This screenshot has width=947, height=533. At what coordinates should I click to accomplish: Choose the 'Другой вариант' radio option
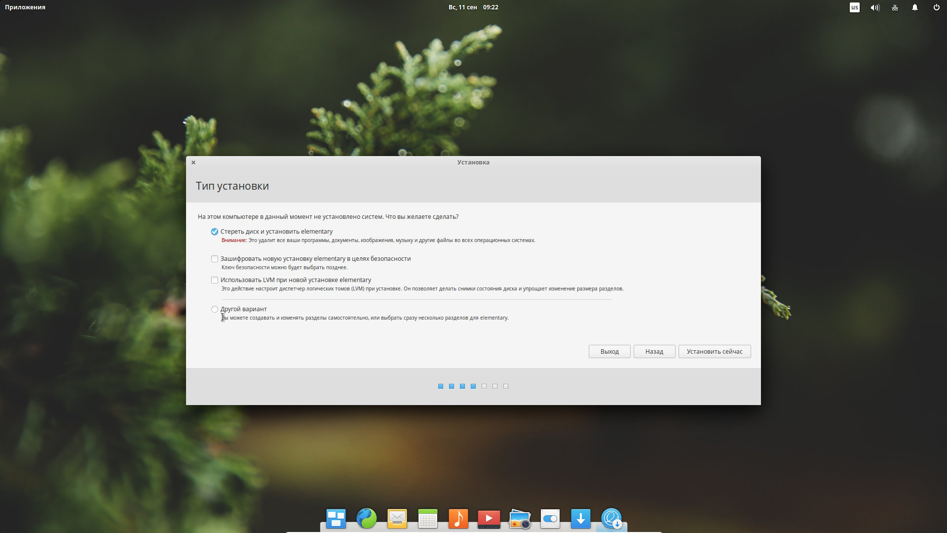[x=215, y=309]
